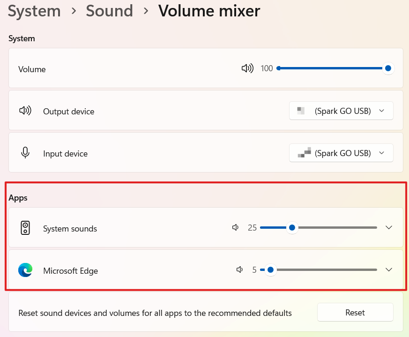This screenshot has width=409, height=337.
Task: Click the Input device microphone icon
Action: (x=25, y=153)
